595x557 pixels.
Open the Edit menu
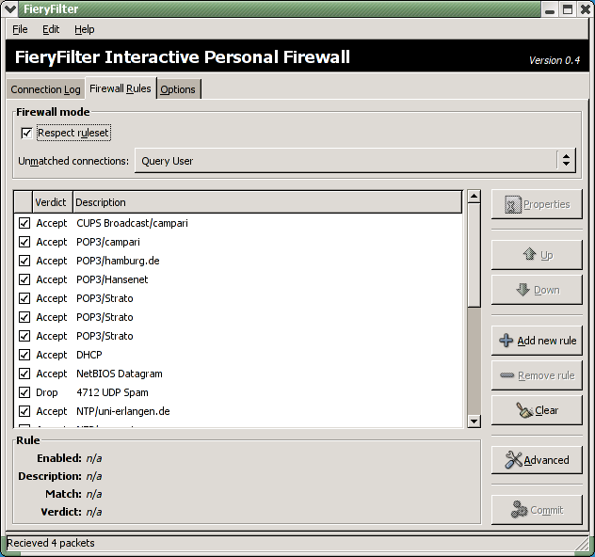[51, 29]
